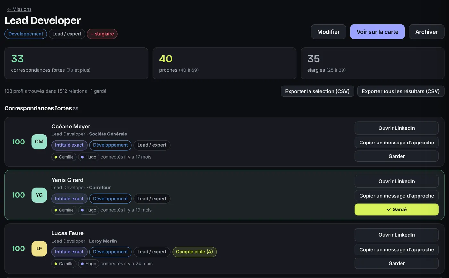Select the 35 élargies card
Viewport: 449px width, 278px height.
(372, 63)
